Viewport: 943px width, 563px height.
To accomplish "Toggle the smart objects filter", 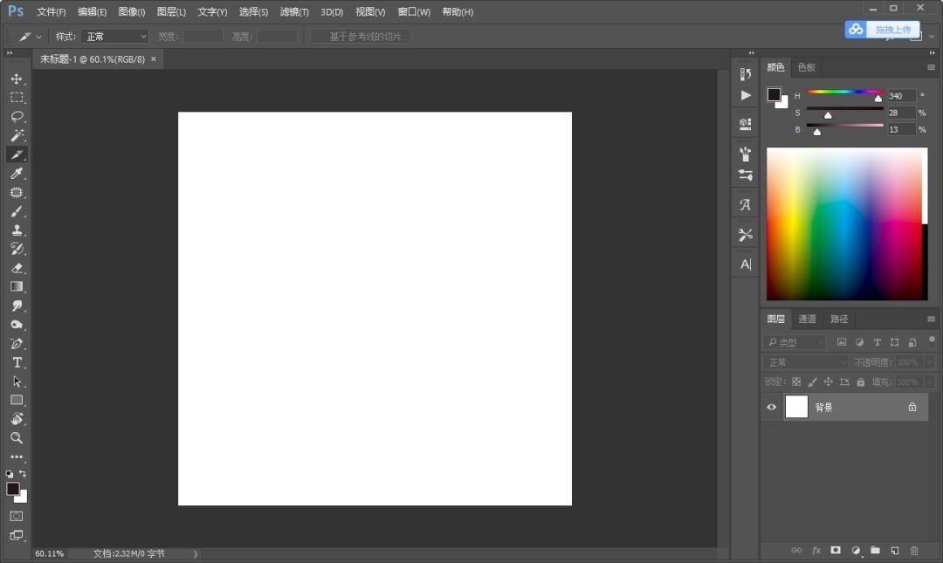I will coord(912,342).
